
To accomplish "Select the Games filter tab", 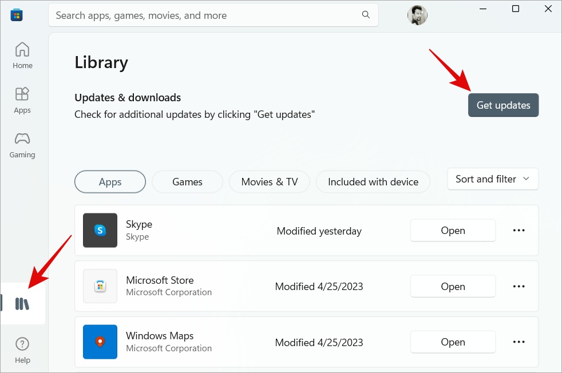I will pyautogui.click(x=187, y=182).
